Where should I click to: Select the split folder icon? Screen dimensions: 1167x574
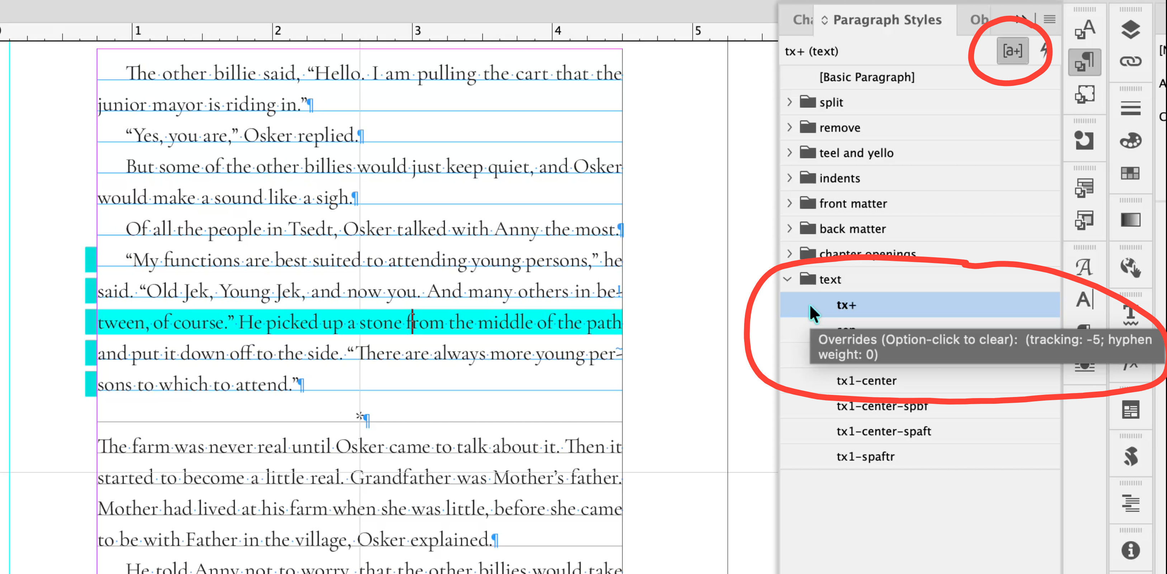click(x=807, y=101)
